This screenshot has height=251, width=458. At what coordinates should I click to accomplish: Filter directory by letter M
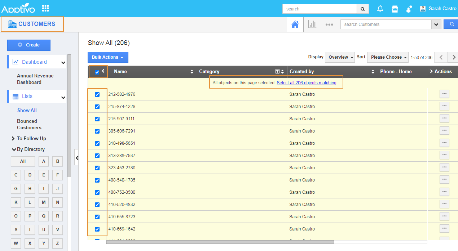point(44,202)
